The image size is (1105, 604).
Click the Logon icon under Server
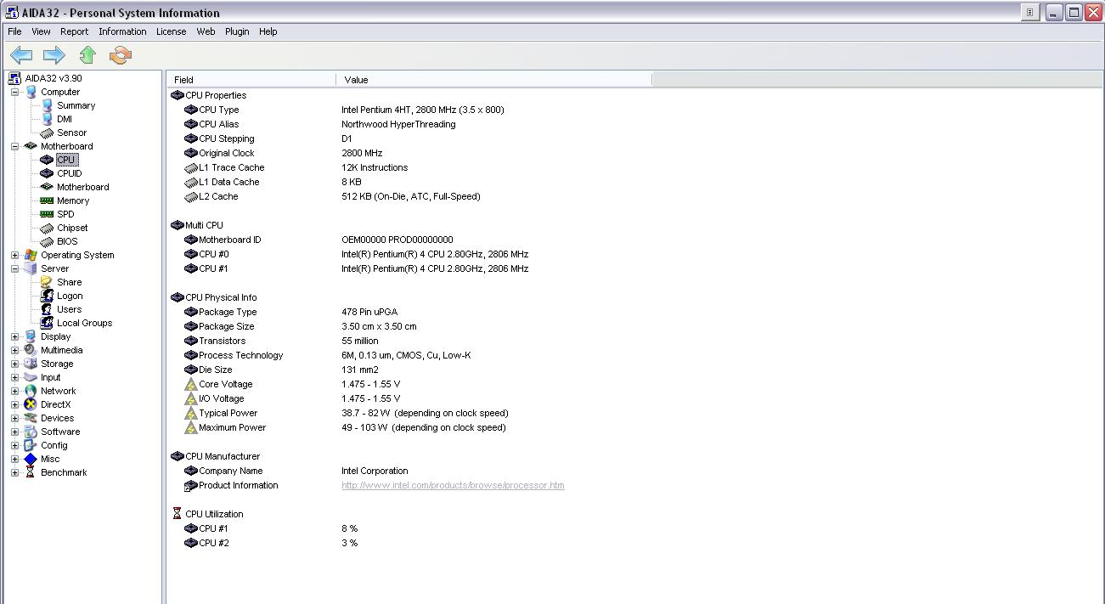pyautogui.click(x=47, y=296)
